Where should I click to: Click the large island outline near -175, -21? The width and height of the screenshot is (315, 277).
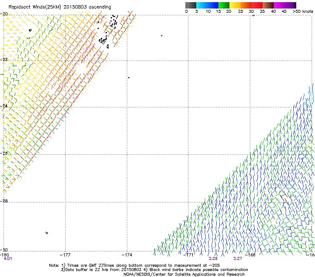[102, 41]
